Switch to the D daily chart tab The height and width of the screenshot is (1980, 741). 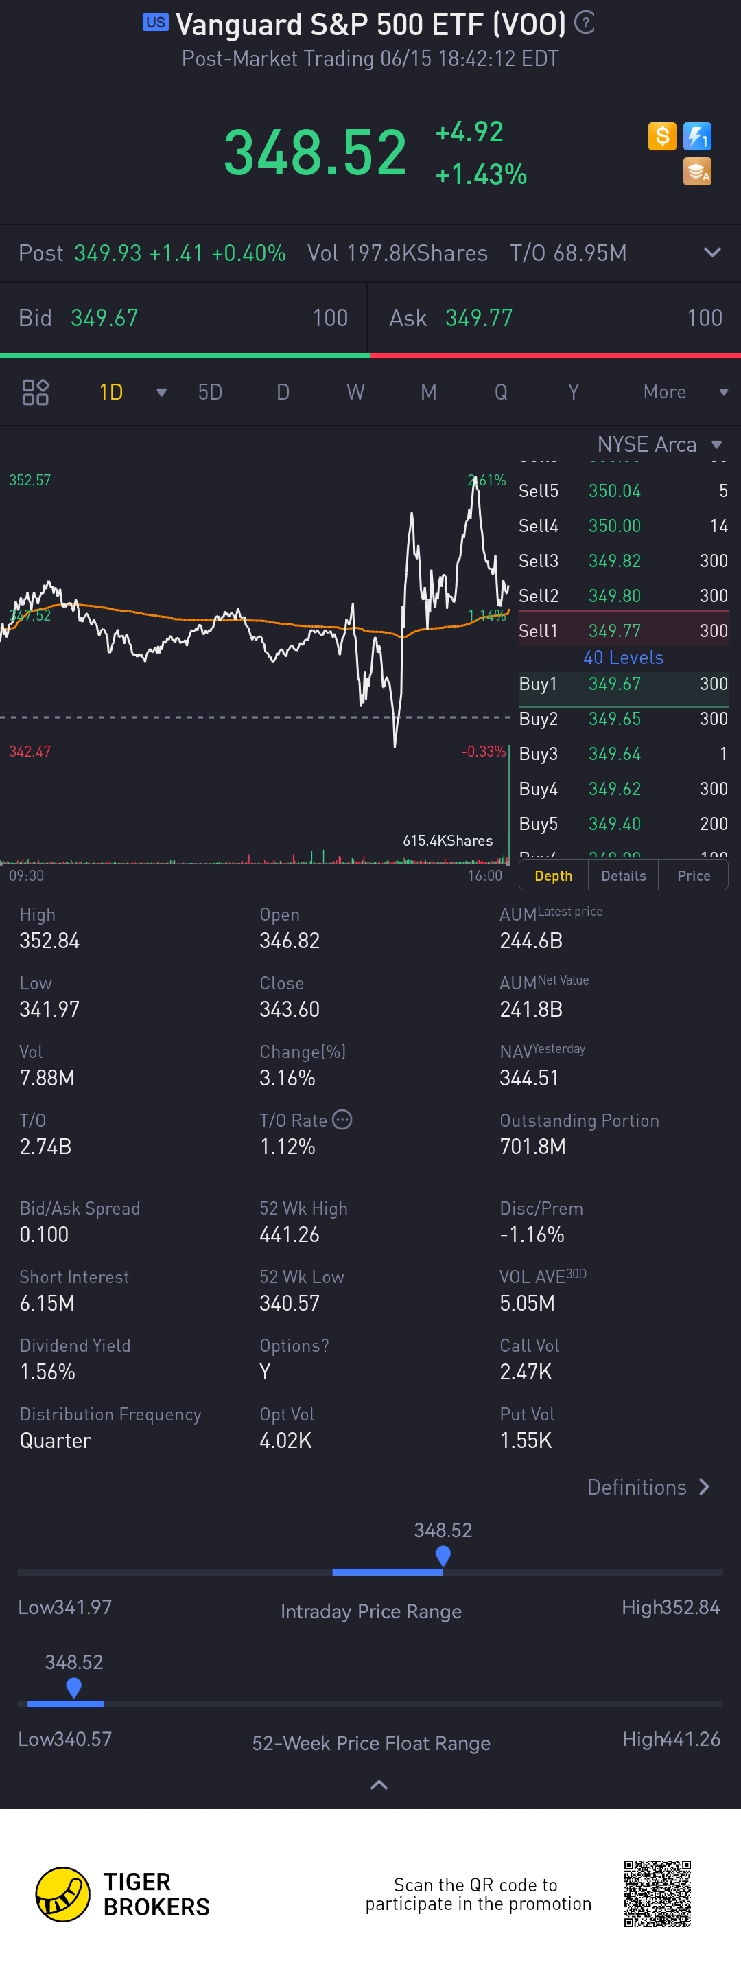click(x=283, y=392)
